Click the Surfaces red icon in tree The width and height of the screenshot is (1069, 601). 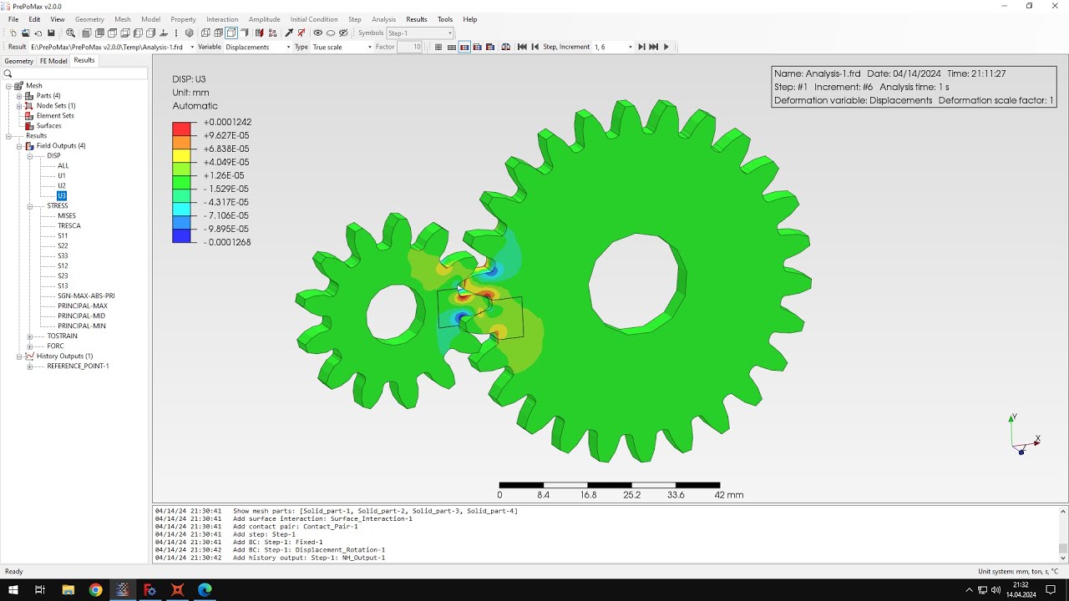tap(30, 125)
